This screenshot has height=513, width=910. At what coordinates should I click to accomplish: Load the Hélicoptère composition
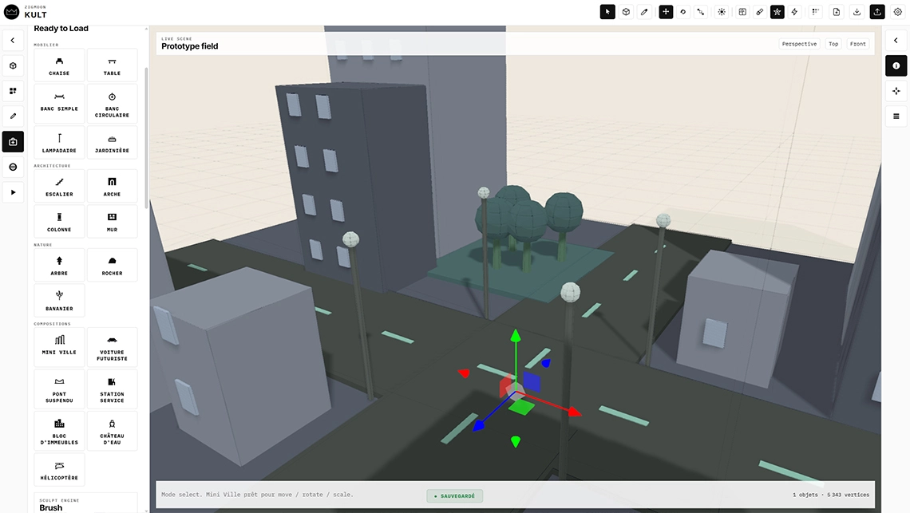coord(59,469)
